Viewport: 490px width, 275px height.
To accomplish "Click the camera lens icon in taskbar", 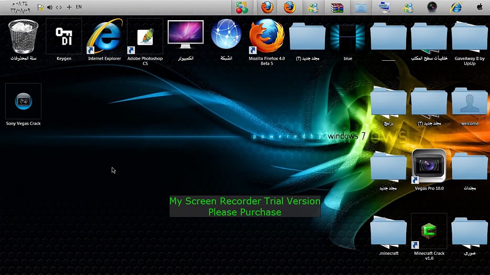I will point(432,8).
